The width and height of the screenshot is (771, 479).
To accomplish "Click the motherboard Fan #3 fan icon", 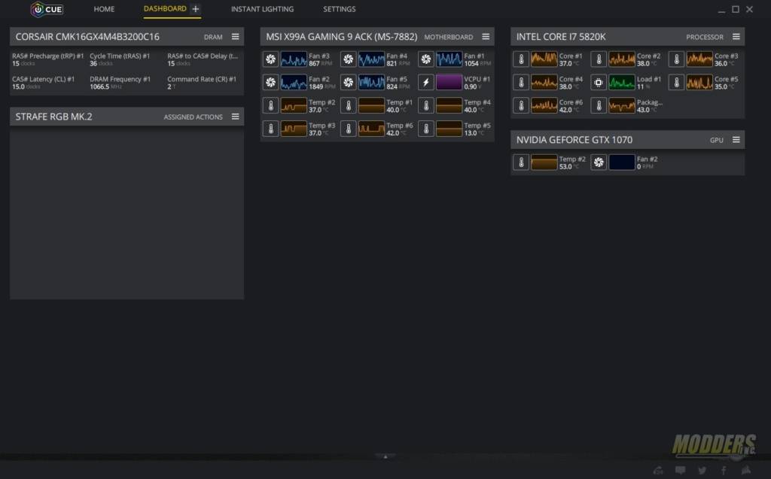I will 270,59.
